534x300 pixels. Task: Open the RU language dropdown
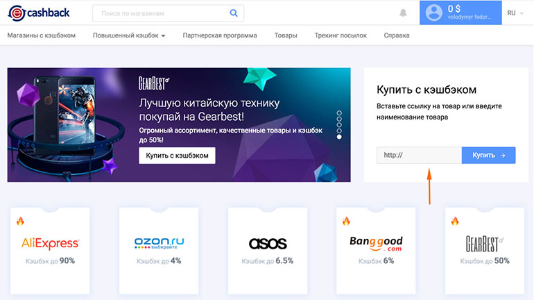[x=515, y=13]
